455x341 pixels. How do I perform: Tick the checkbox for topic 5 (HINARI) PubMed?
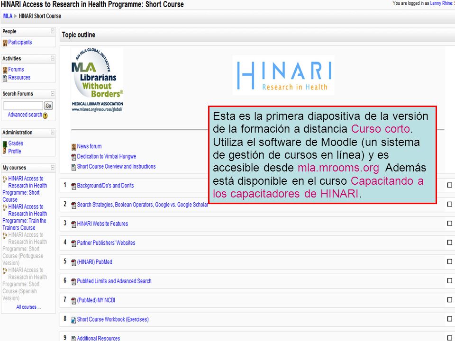click(450, 261)
